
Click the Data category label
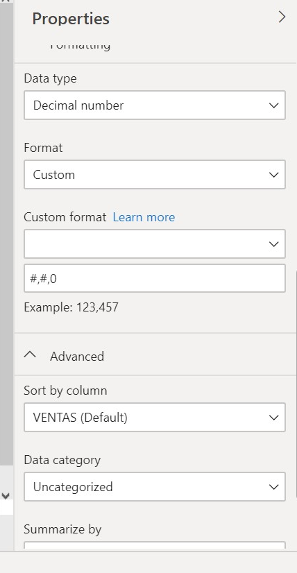(x=62, y=460)
